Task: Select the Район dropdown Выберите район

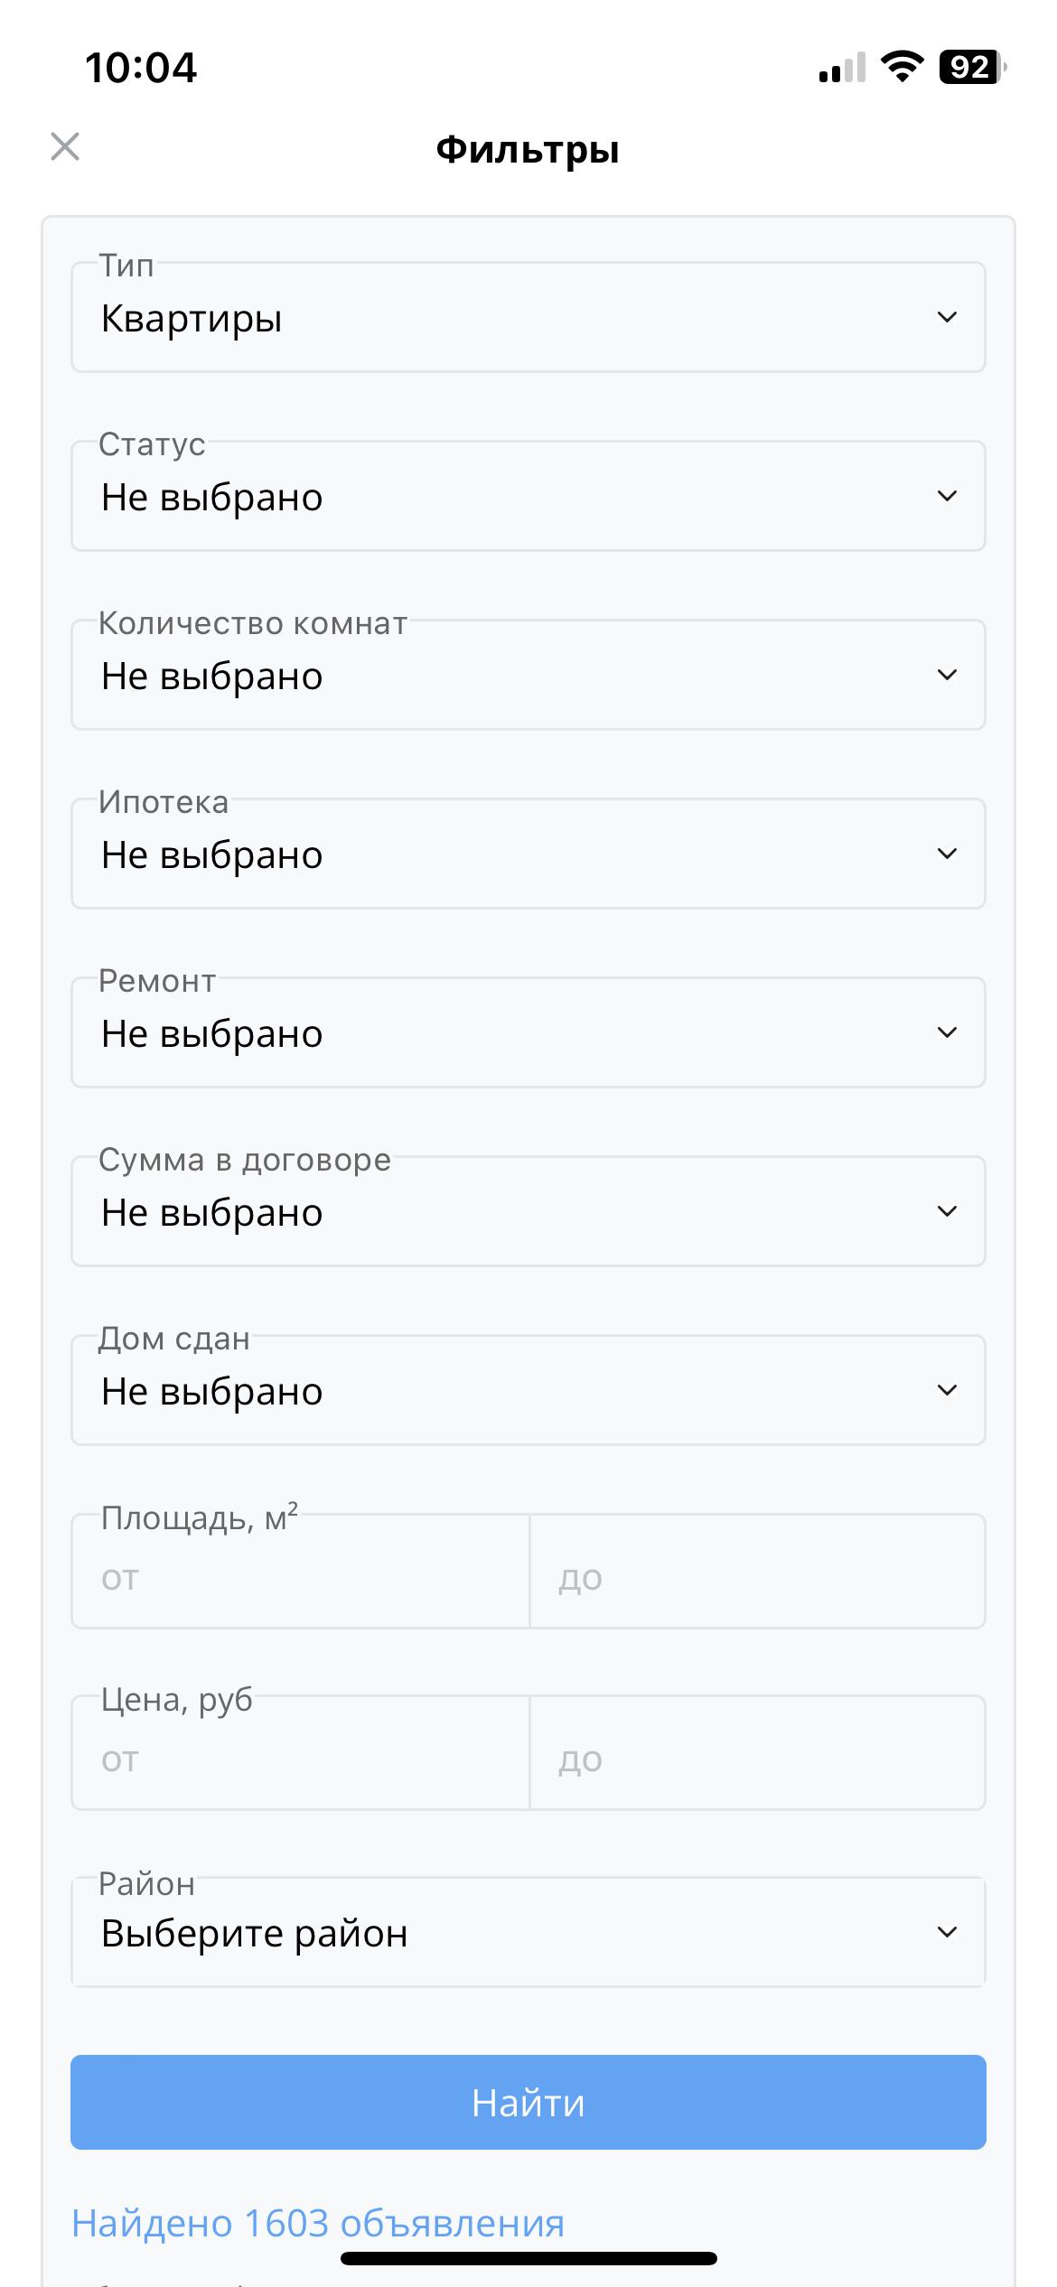Action: [x=528, y=1932]
